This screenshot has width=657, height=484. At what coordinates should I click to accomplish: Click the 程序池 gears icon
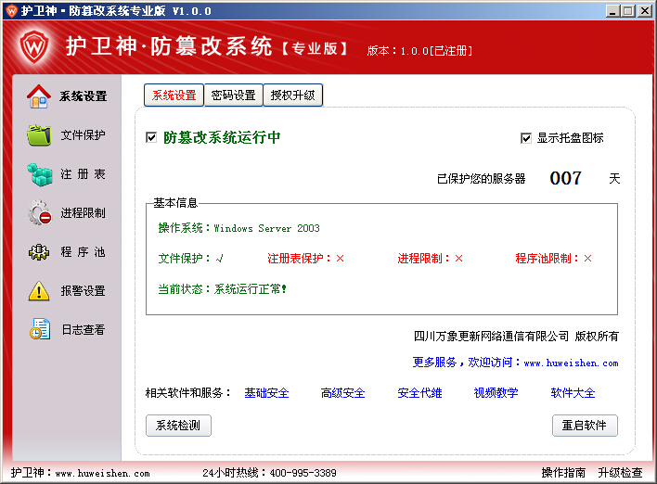[x=39, y=252]
